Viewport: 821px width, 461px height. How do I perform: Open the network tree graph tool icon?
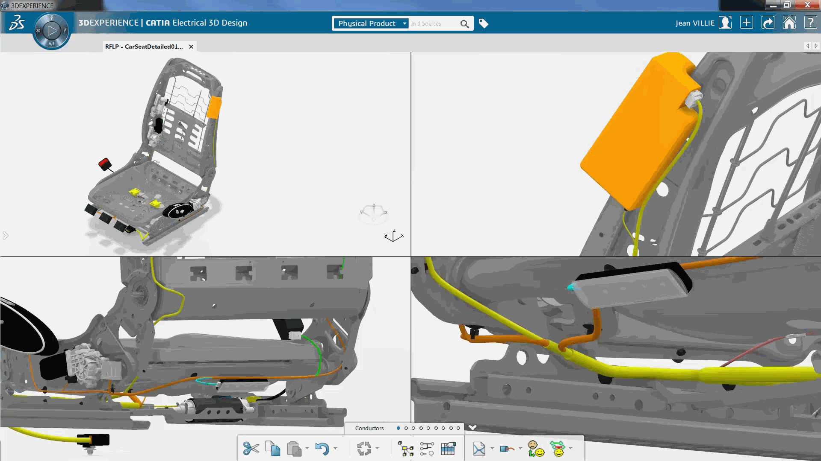(405, 449)
